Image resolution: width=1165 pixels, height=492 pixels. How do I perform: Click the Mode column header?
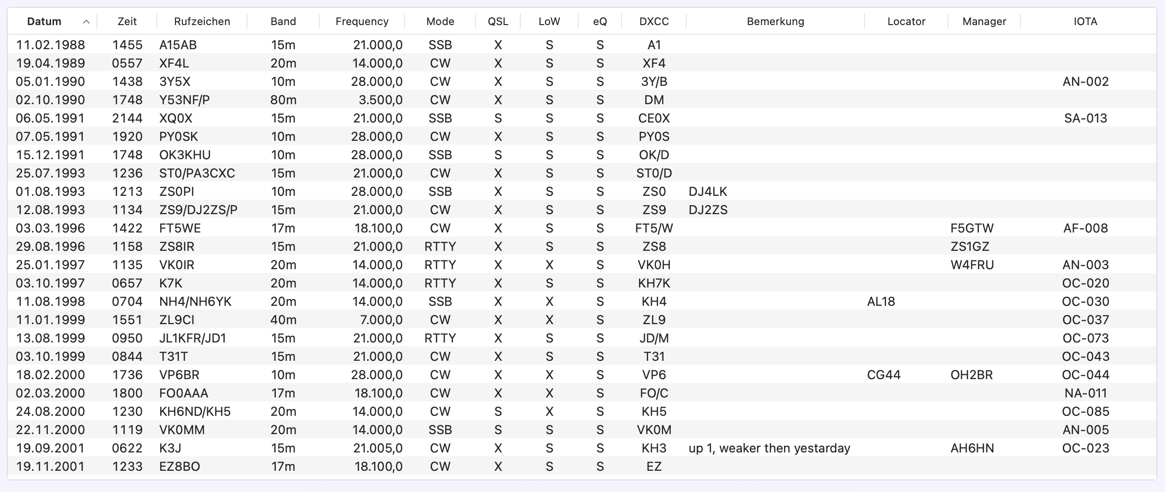pos(440,22)
